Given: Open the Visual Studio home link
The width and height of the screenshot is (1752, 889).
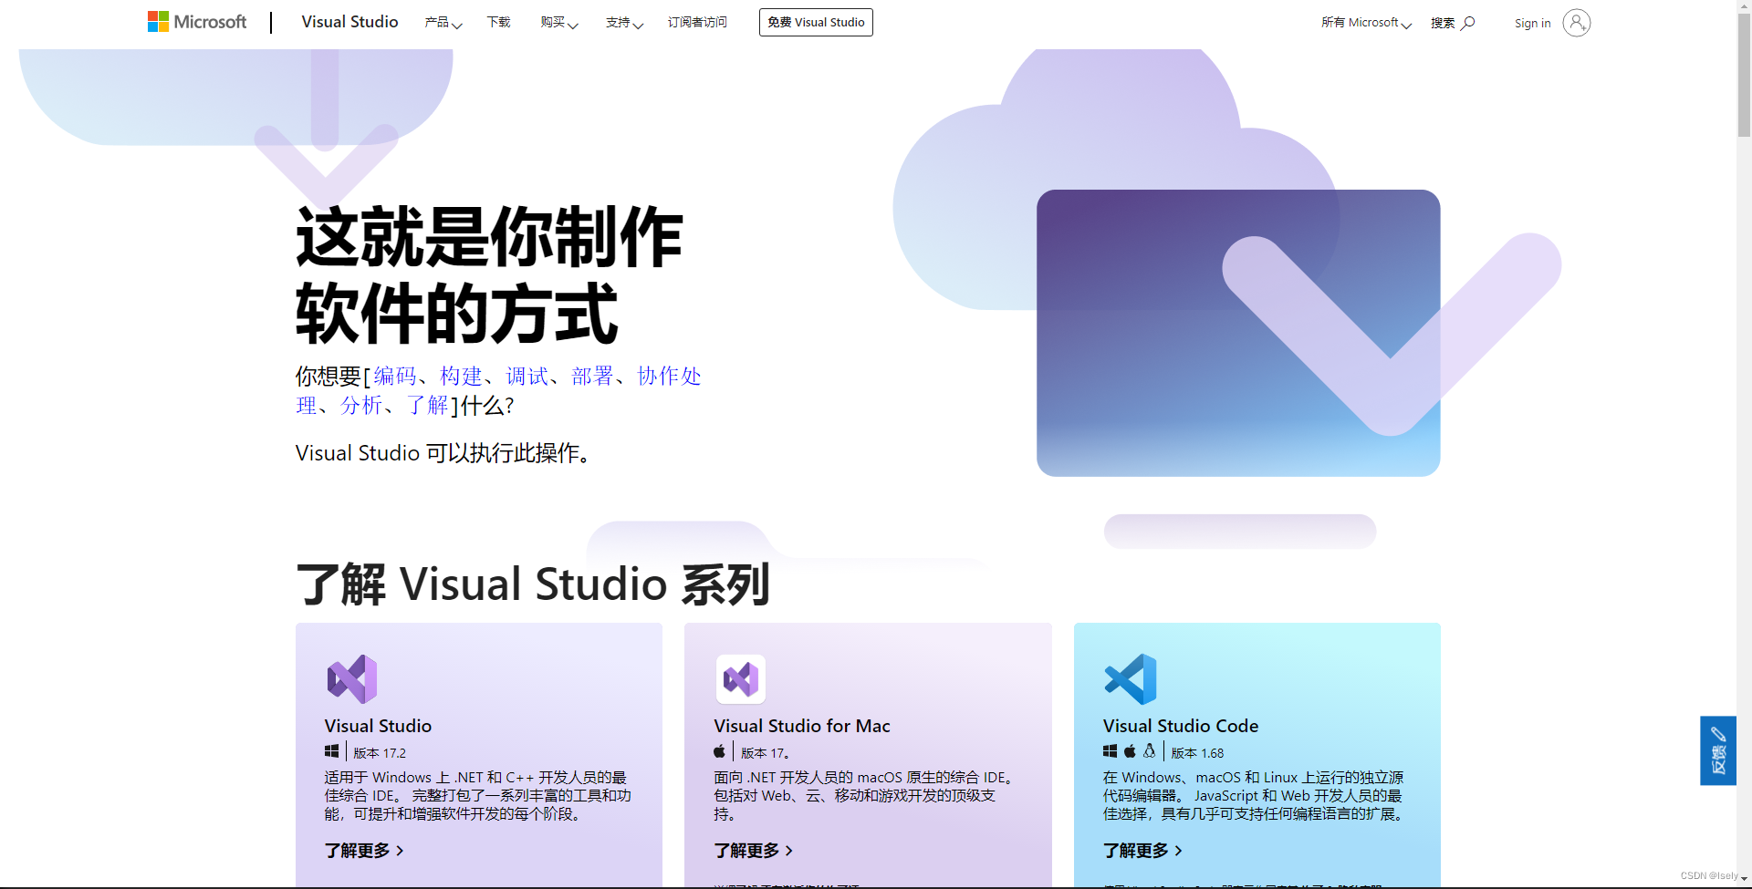Looking at the screenshot, I should (349, 22).
